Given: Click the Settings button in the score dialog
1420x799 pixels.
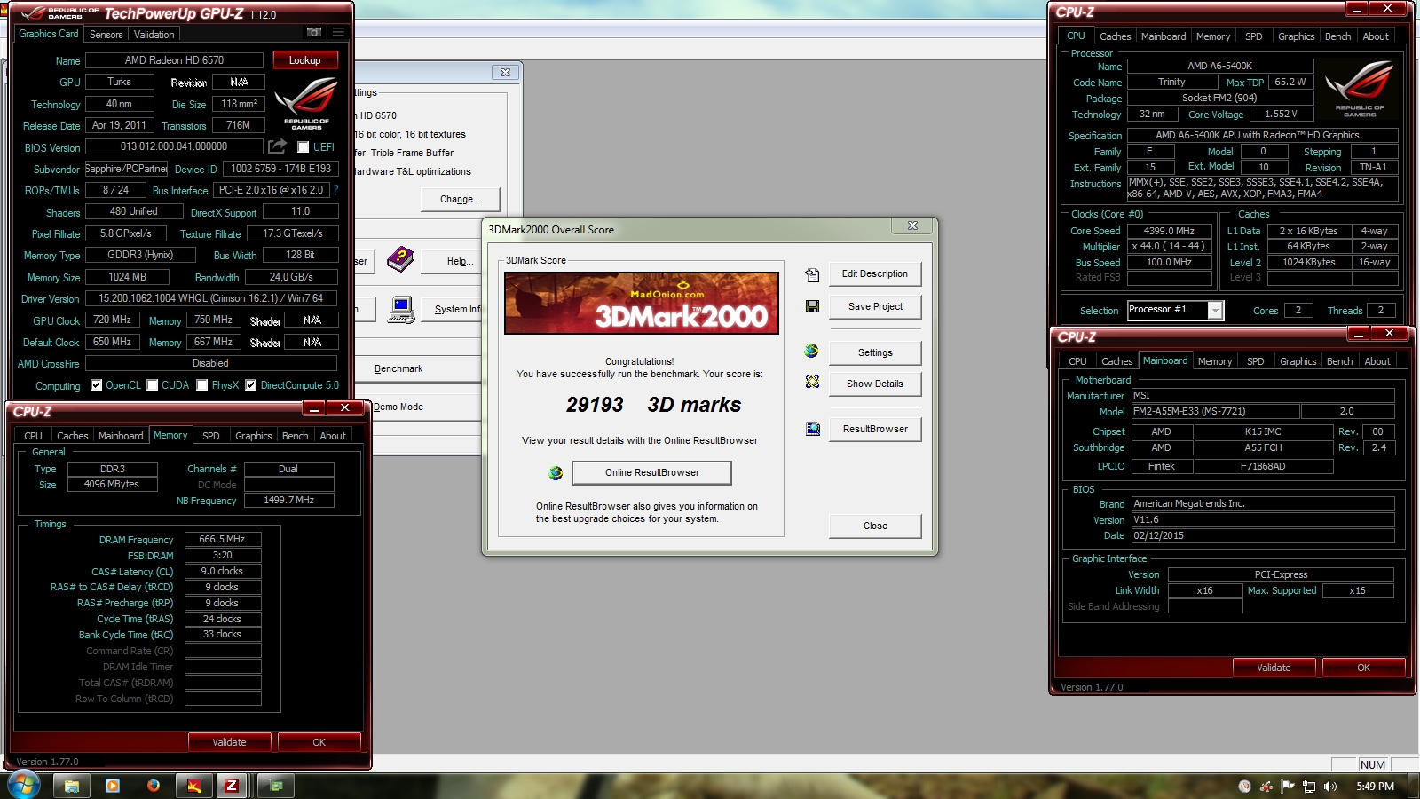Looking at the screenshot, I should click(875, 352).
